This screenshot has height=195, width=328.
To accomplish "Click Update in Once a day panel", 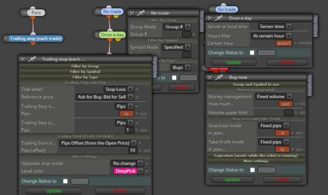I will point(233,62).
